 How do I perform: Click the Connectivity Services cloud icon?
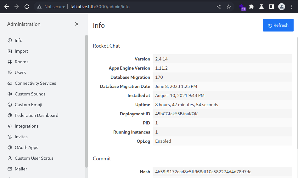coord(10,83)
